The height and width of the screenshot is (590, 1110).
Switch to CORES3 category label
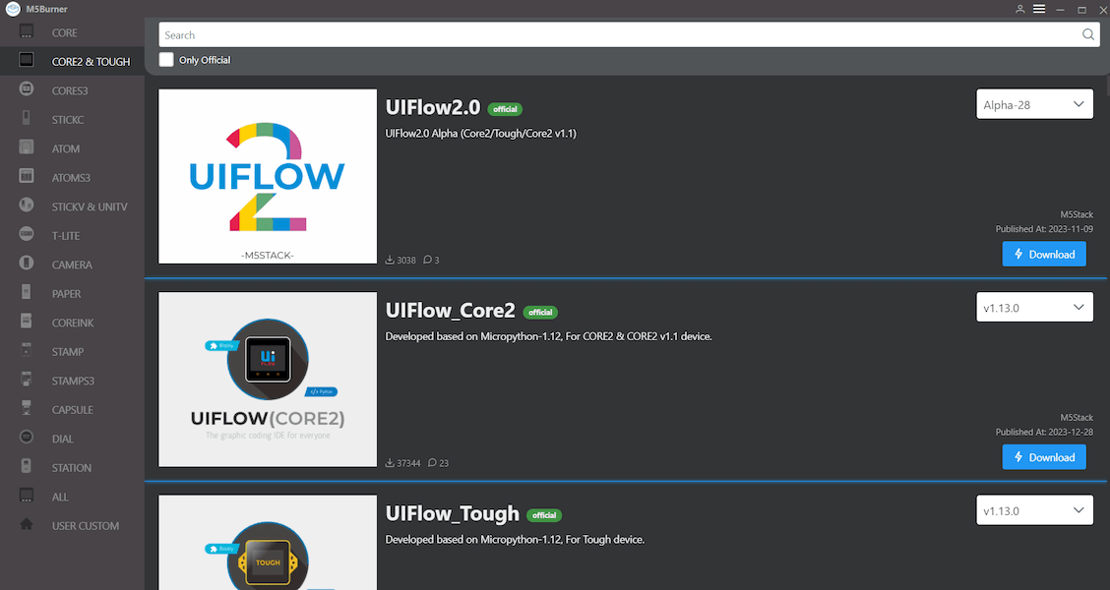70,90
